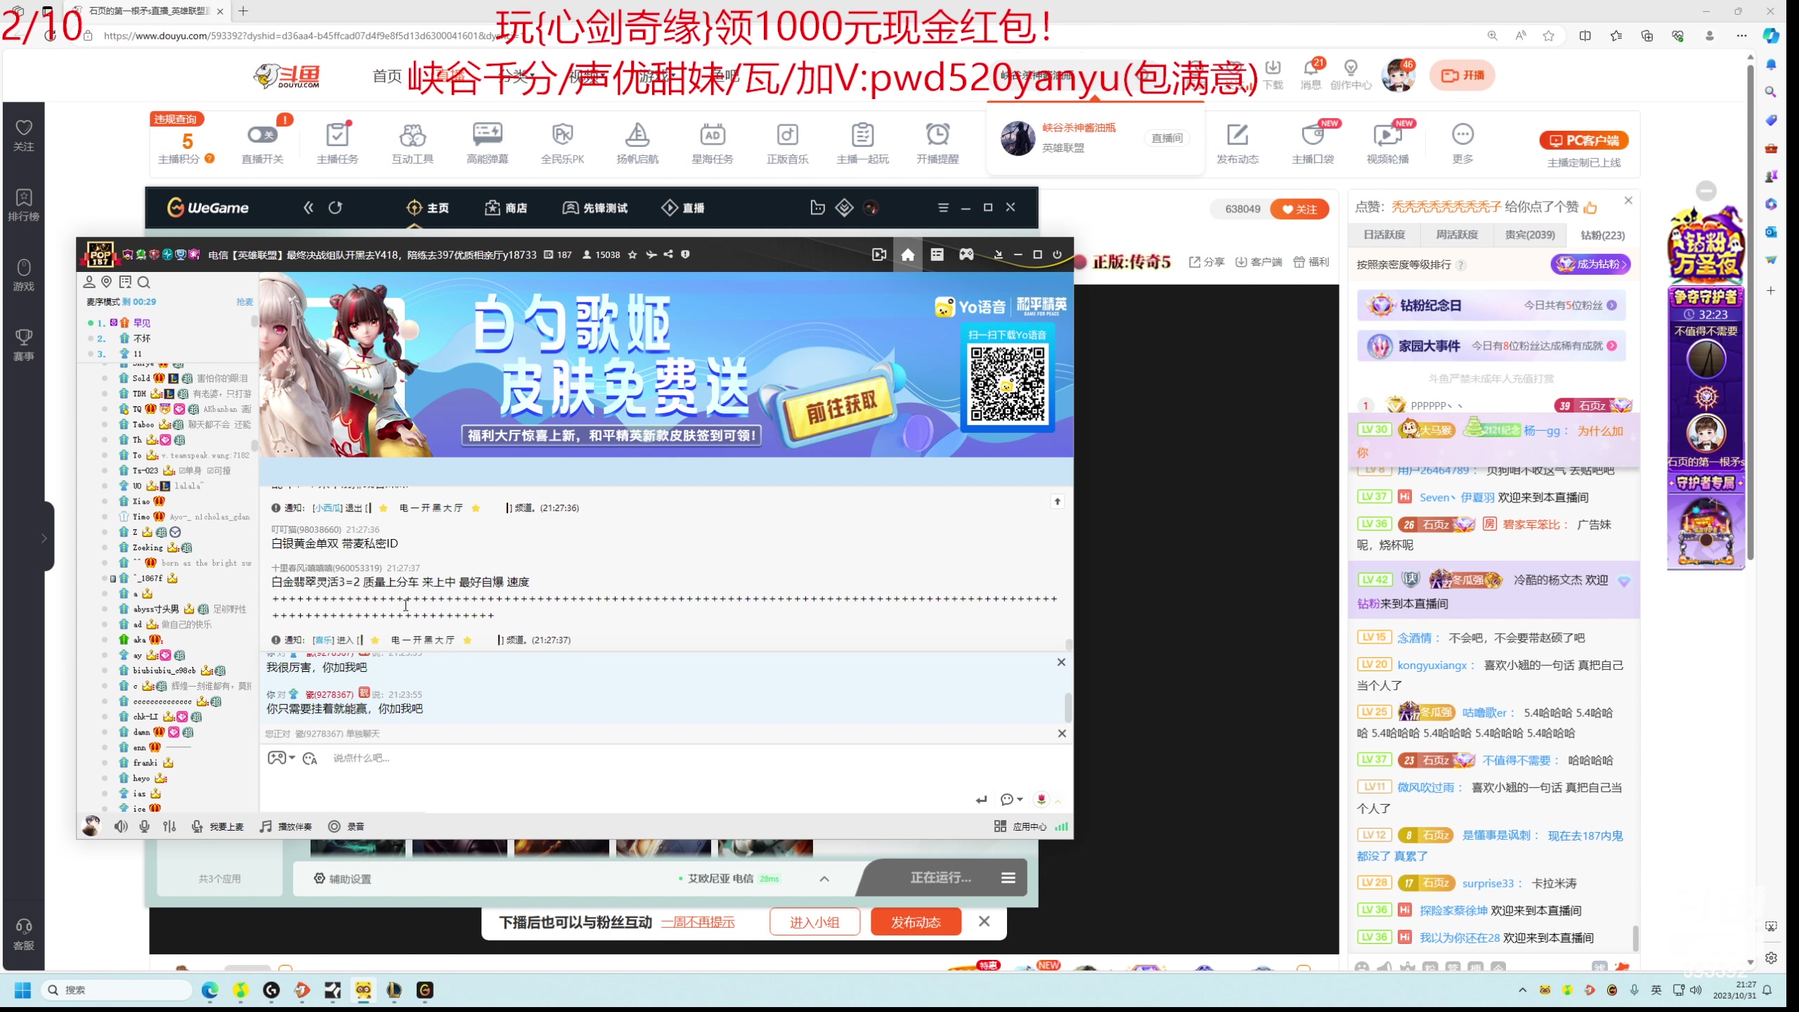This screenshot has width=1799, height=1012.
Task: Expand collapsed left sidebar arrow
Action: tap(44, 538)
